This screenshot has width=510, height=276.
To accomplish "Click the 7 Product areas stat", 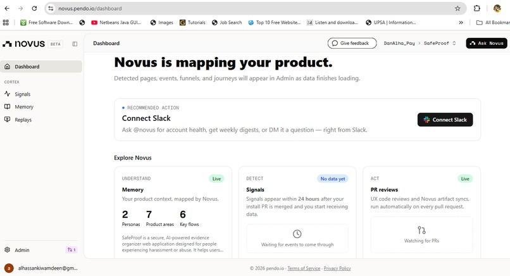I will click(159, 218).
